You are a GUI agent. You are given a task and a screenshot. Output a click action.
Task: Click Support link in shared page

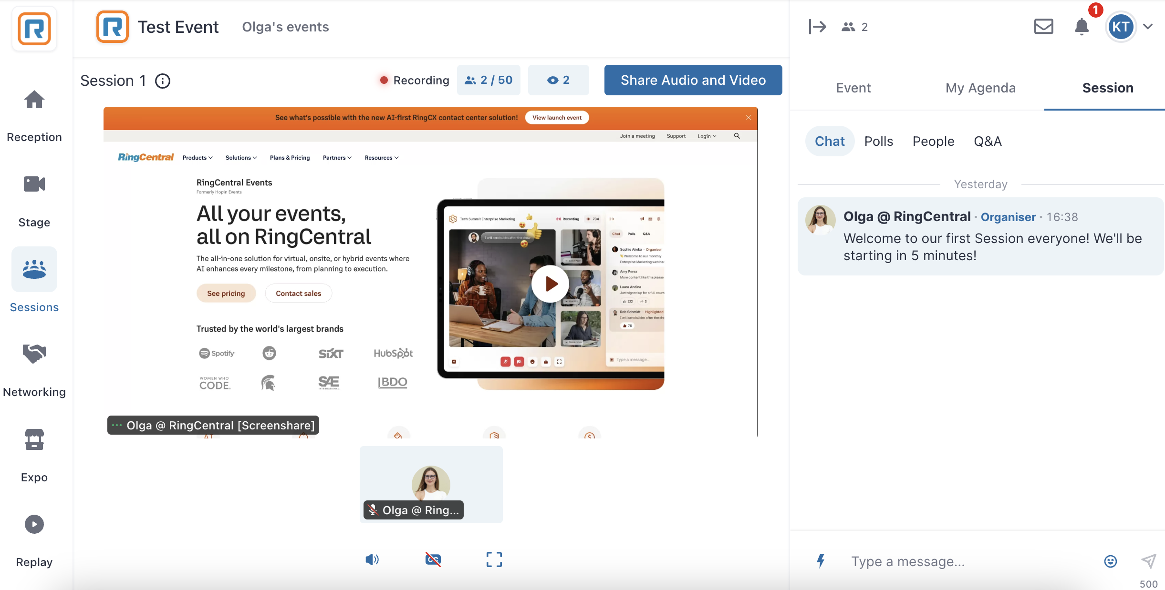pyautogui.click(x=676, y=136)
